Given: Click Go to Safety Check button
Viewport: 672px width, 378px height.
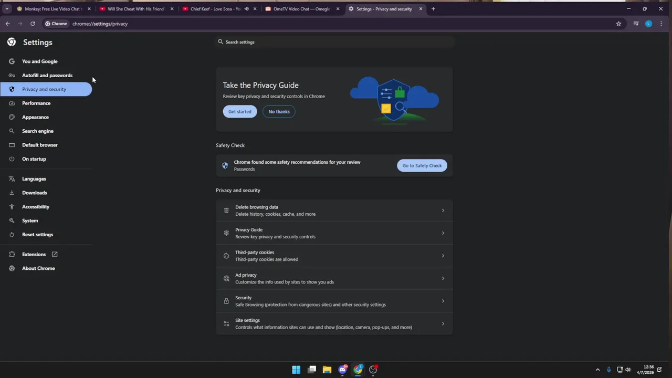Looking at the screenshot, I should point(422,165).
